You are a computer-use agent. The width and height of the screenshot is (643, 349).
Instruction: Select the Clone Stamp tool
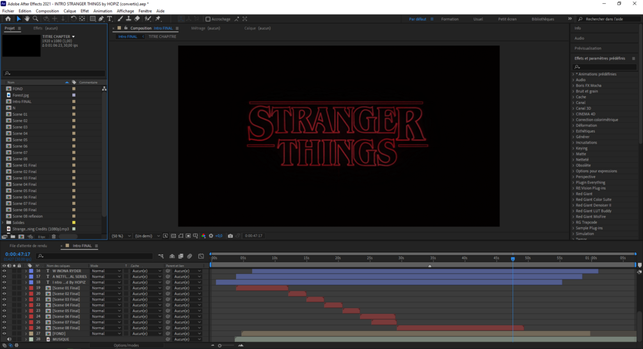(129, 19)
